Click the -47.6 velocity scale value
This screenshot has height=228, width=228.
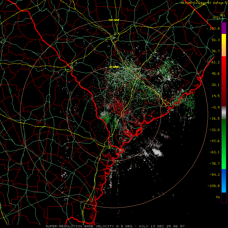(215, 141)
